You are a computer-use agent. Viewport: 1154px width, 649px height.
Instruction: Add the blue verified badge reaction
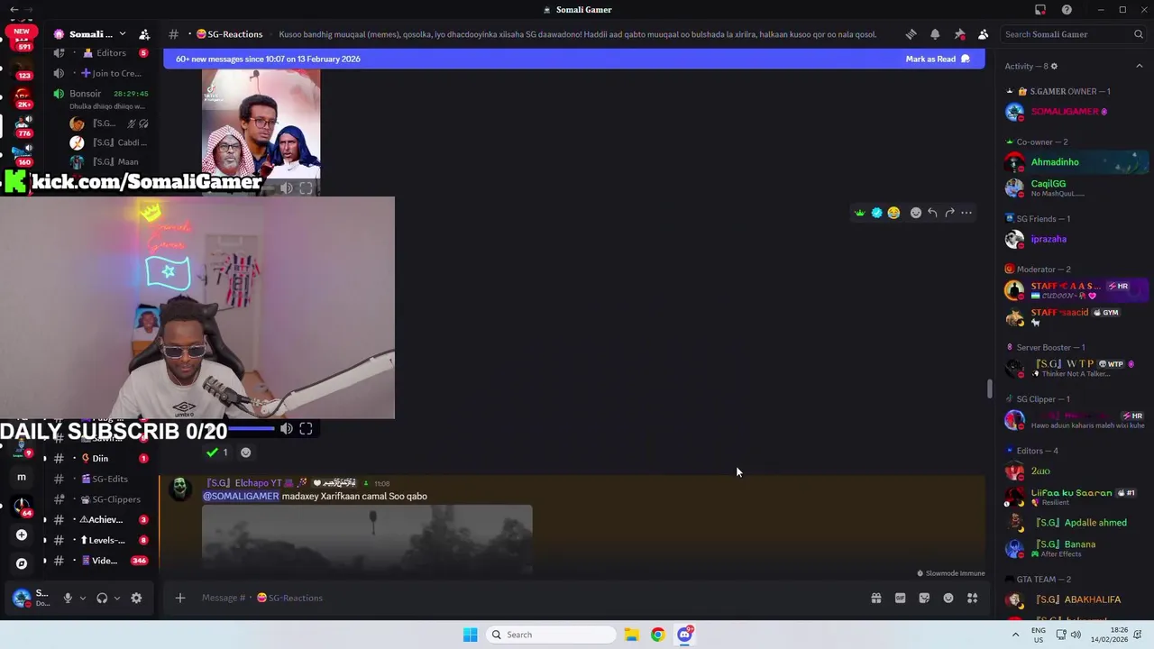876,213
